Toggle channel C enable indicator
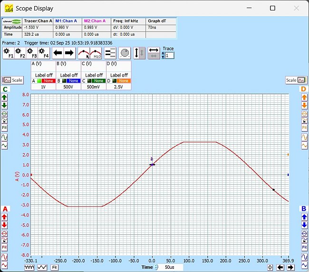309x272 pixels. click(89, 81)
